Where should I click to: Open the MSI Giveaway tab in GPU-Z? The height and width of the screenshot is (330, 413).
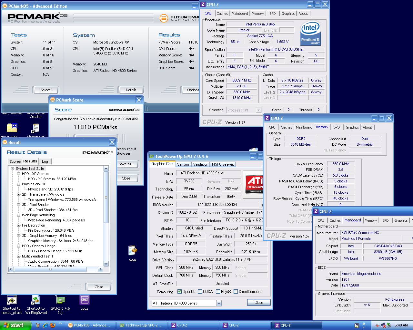pyautogui.click(x=223, y=164)
